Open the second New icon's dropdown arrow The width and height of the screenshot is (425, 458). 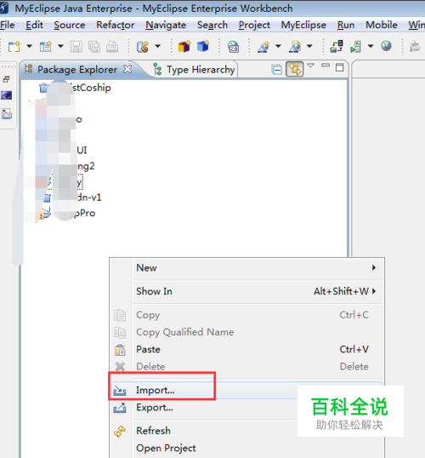(60, 46)
